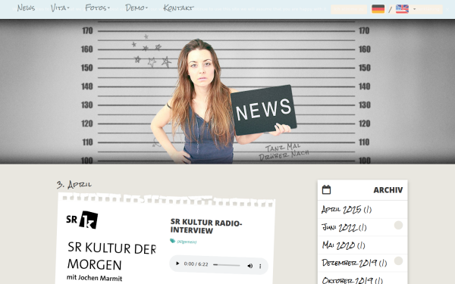The width and height of the screenshot is (455, 284).
Task: Play the SR Kultur interview audio
Action: tap(177, 264)
